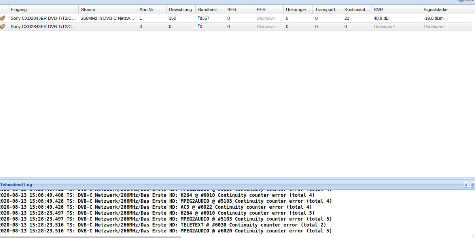This screenshot has height=238, width=475.
Task: Click log line AC3 @ #6022 continuity error
Action: pyautogui.click(x=155, y=207)
